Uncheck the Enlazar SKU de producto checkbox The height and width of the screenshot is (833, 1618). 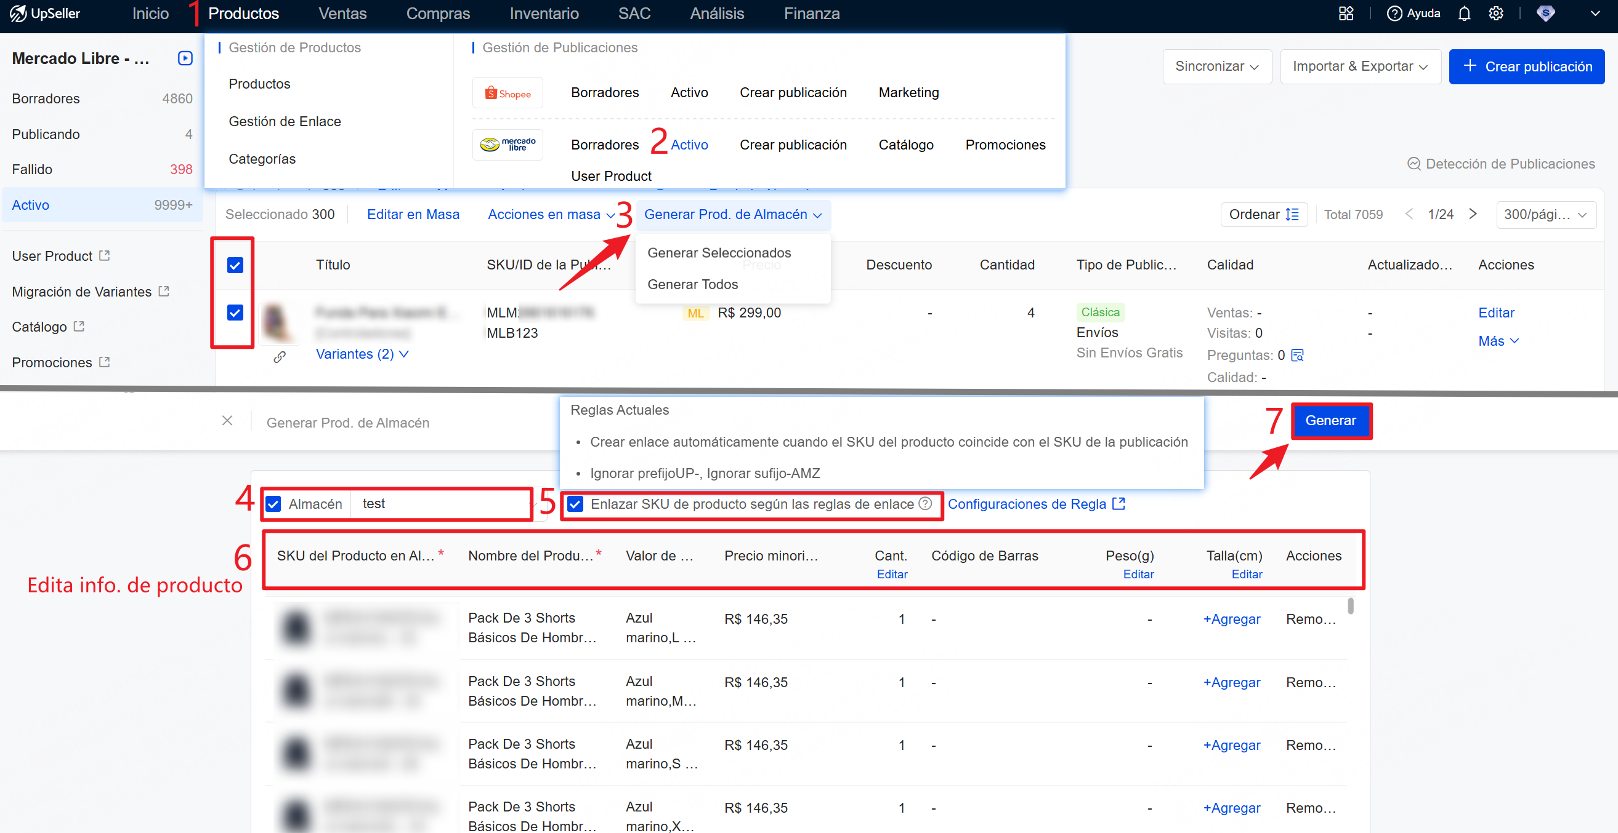(575, 504)
